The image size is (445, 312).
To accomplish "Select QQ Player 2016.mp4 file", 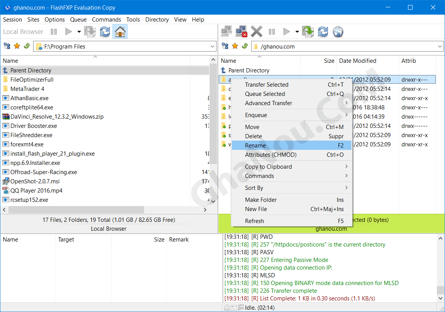I will pyautogui.click(x=105, y=191).
